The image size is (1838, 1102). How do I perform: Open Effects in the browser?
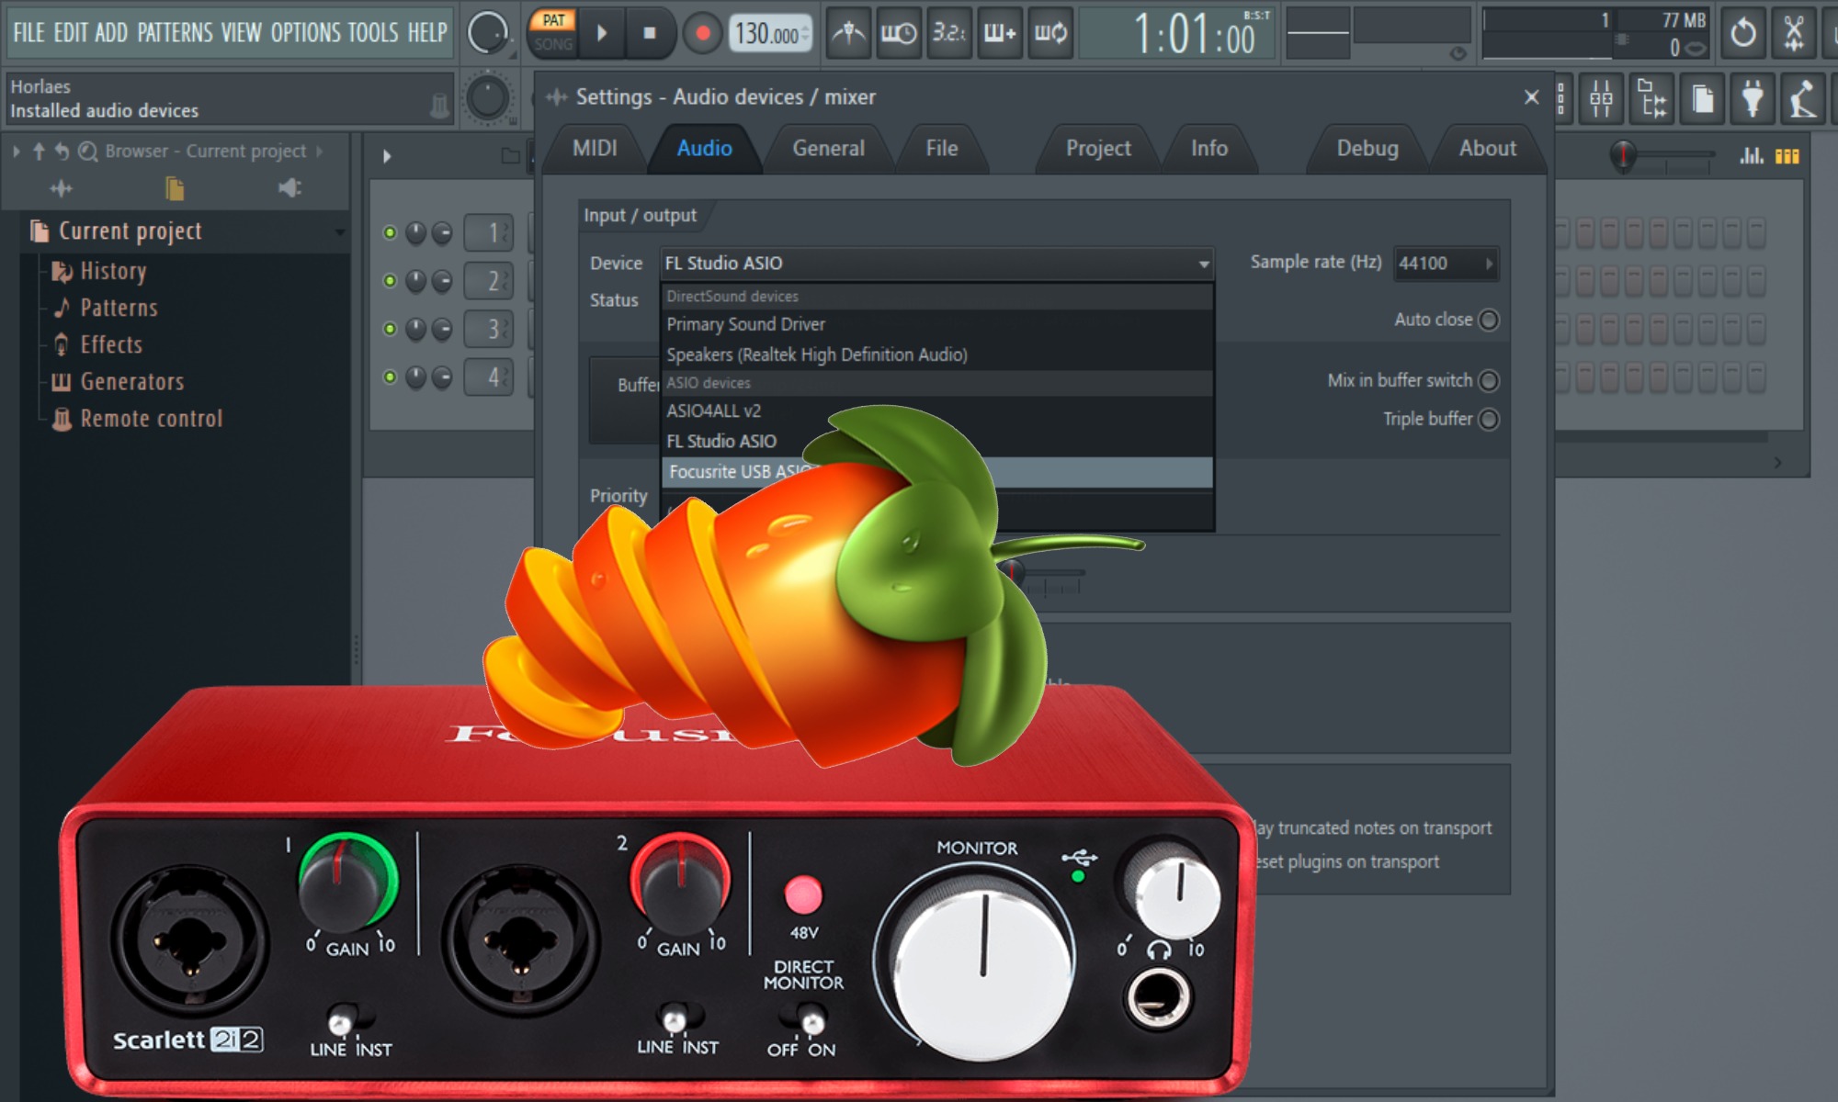111,344
